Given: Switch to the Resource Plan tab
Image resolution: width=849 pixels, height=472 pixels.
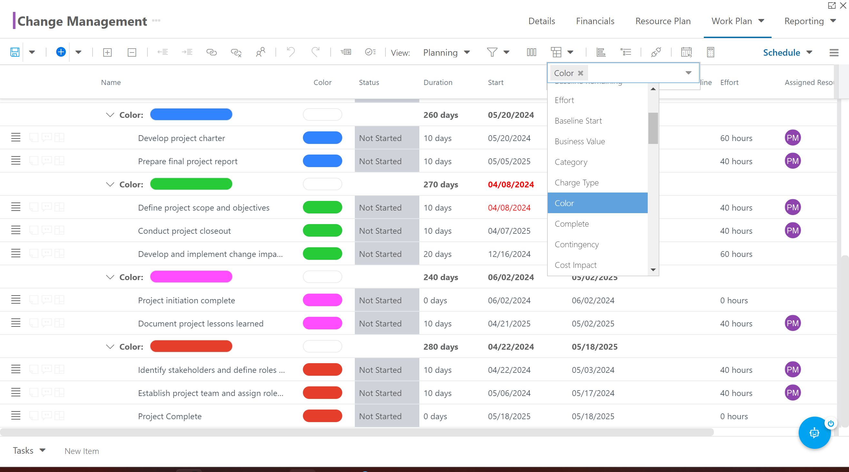Looking at the screenshot, I should [x=663, y=21].
